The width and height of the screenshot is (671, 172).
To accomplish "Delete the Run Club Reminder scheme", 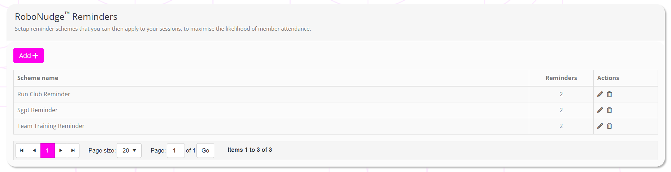I will 609,94.
